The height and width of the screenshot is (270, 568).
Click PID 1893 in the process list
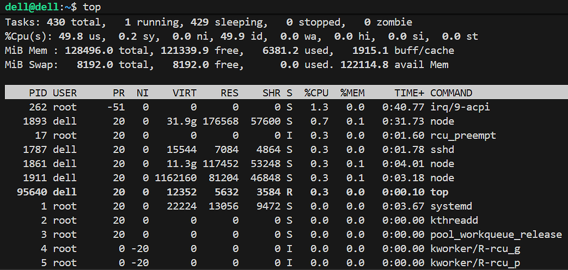pos(35,121)
